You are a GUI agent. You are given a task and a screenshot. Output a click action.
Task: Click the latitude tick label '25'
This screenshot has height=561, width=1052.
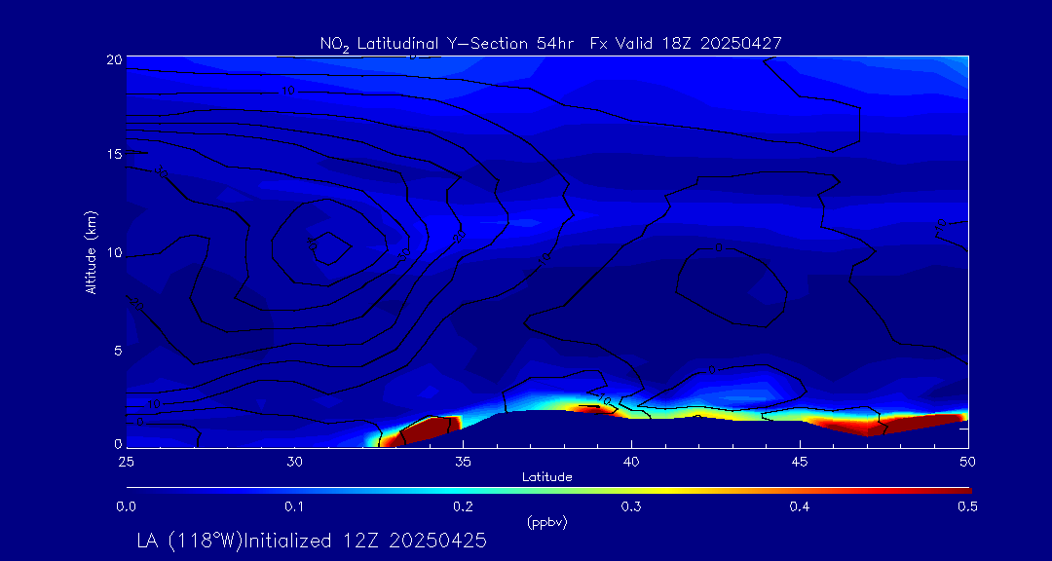click(x=126, y=462)
